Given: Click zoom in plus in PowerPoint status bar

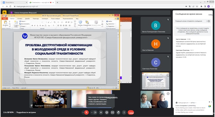Looking at the screenshot, I should pos(113,88).
